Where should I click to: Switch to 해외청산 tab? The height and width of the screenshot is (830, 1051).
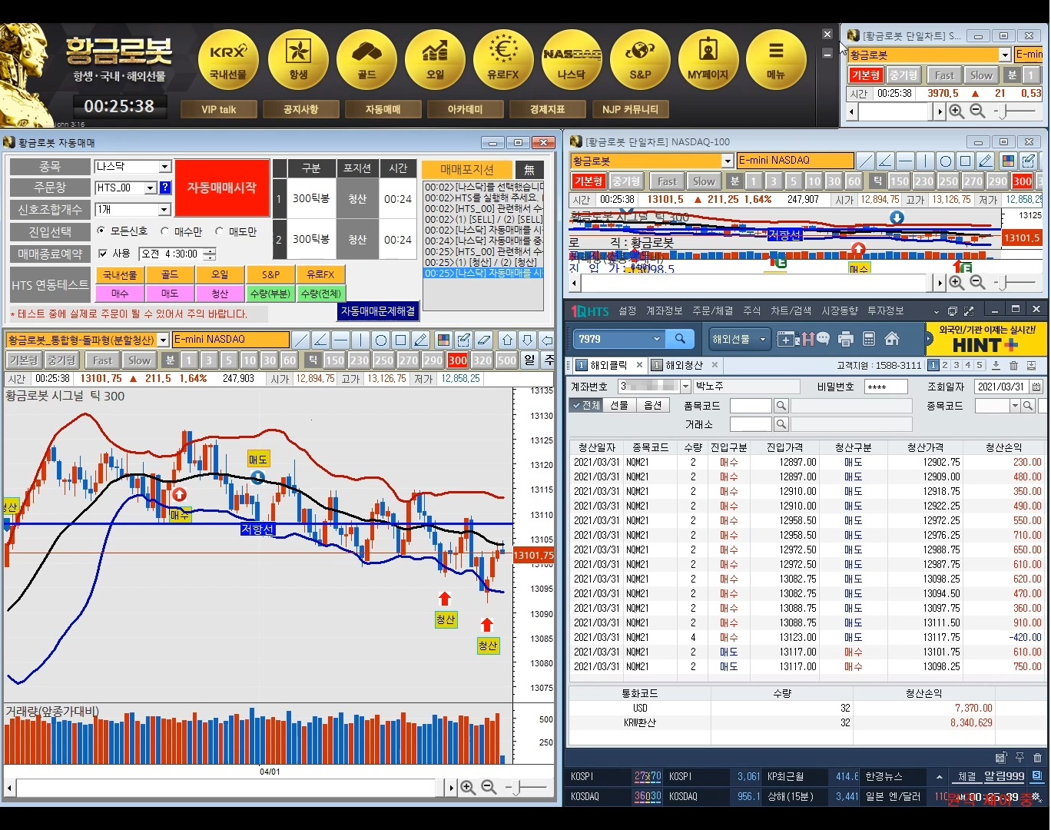click(684, 365)
